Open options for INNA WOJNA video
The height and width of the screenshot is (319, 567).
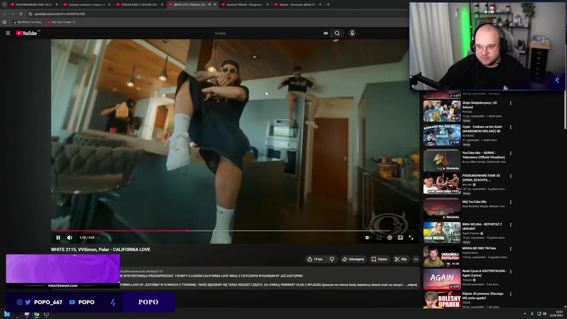511,225
